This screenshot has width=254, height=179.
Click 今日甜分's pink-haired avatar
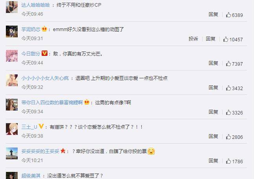click(12, 56)
